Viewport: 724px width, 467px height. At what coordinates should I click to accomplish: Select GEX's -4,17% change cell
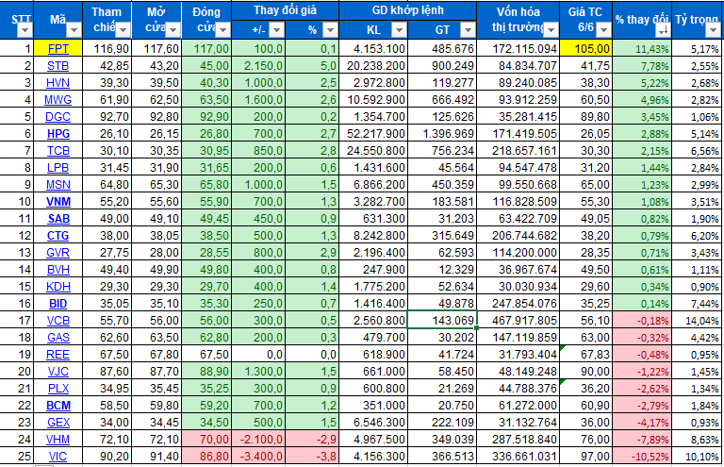pos(642,423)
